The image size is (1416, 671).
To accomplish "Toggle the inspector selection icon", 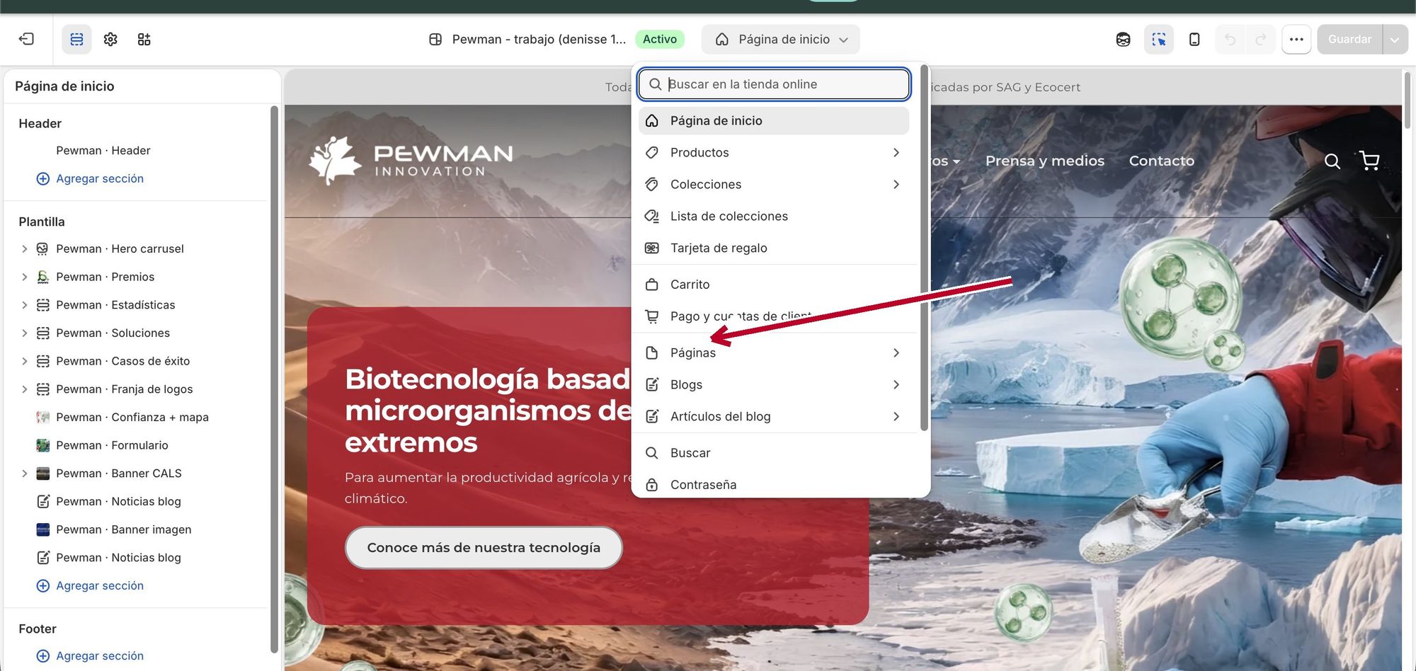I will tap(1159, 39).
